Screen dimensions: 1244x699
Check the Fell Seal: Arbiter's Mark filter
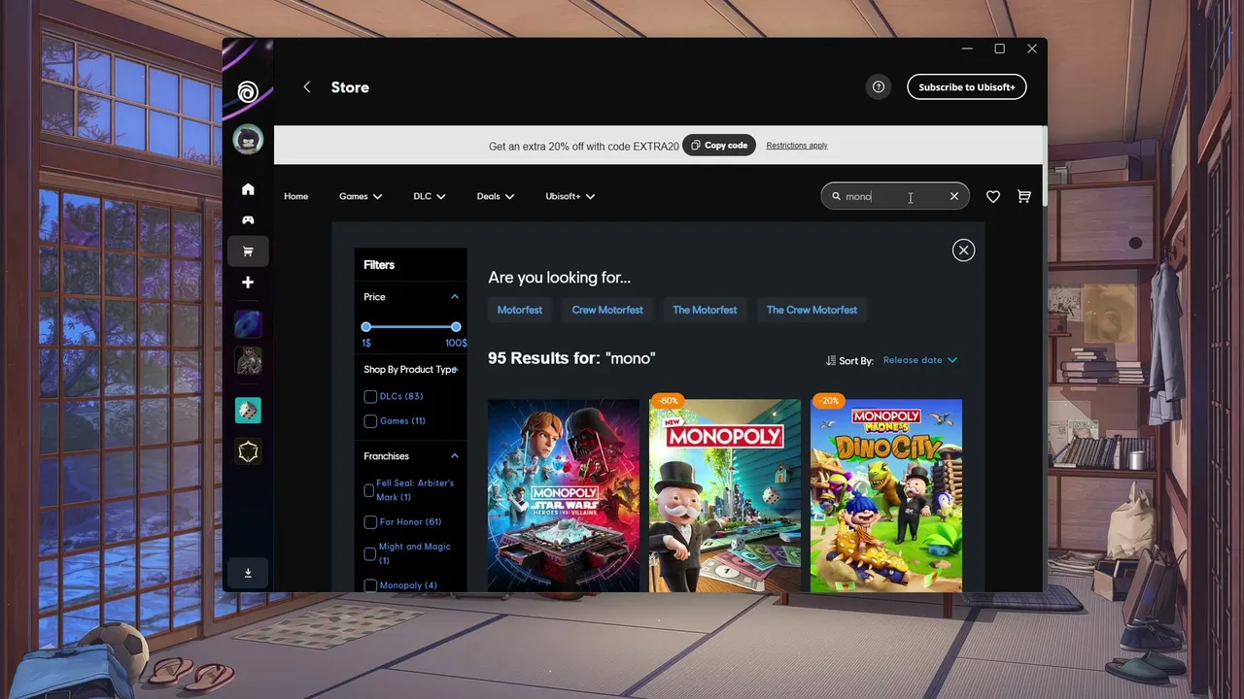click(369, 490)
